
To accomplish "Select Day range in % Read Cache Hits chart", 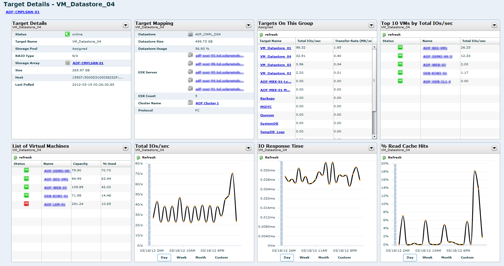I will pyautogui.click(x=410, y=258).
